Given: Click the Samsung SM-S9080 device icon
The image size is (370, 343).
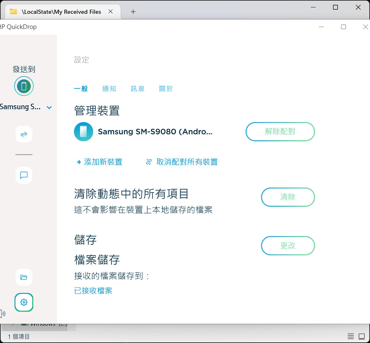Looking at the screenshot, I should tap(83, 131).
